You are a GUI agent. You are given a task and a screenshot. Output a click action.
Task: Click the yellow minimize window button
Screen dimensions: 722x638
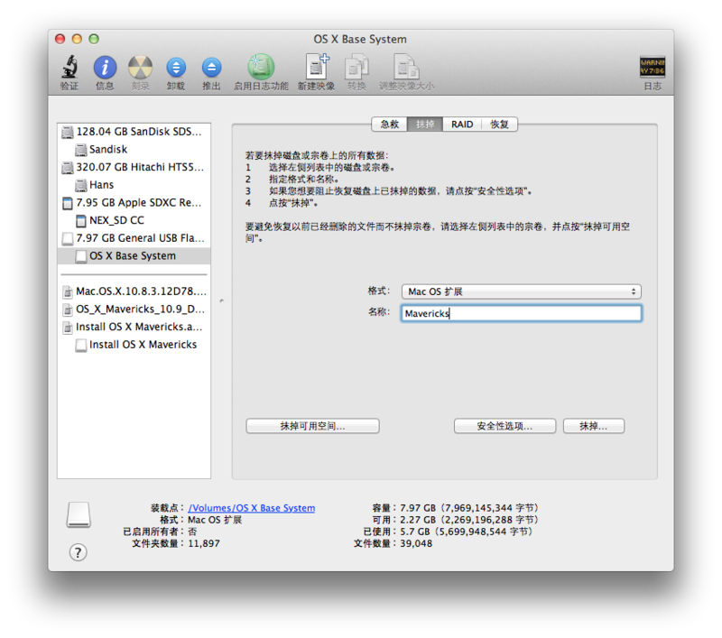77,39
